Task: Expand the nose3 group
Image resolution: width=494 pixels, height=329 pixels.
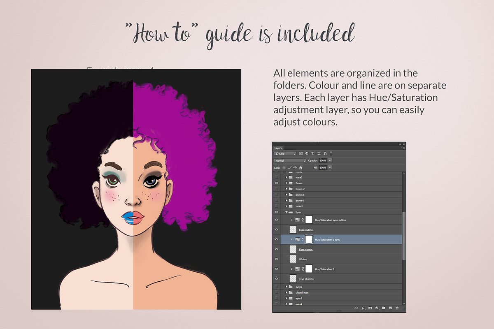Action: (286, 177)
